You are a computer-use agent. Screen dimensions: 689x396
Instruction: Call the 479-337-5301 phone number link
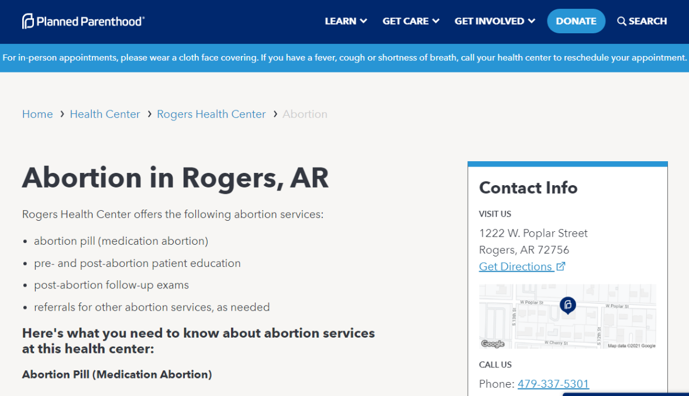pos(553,384)
